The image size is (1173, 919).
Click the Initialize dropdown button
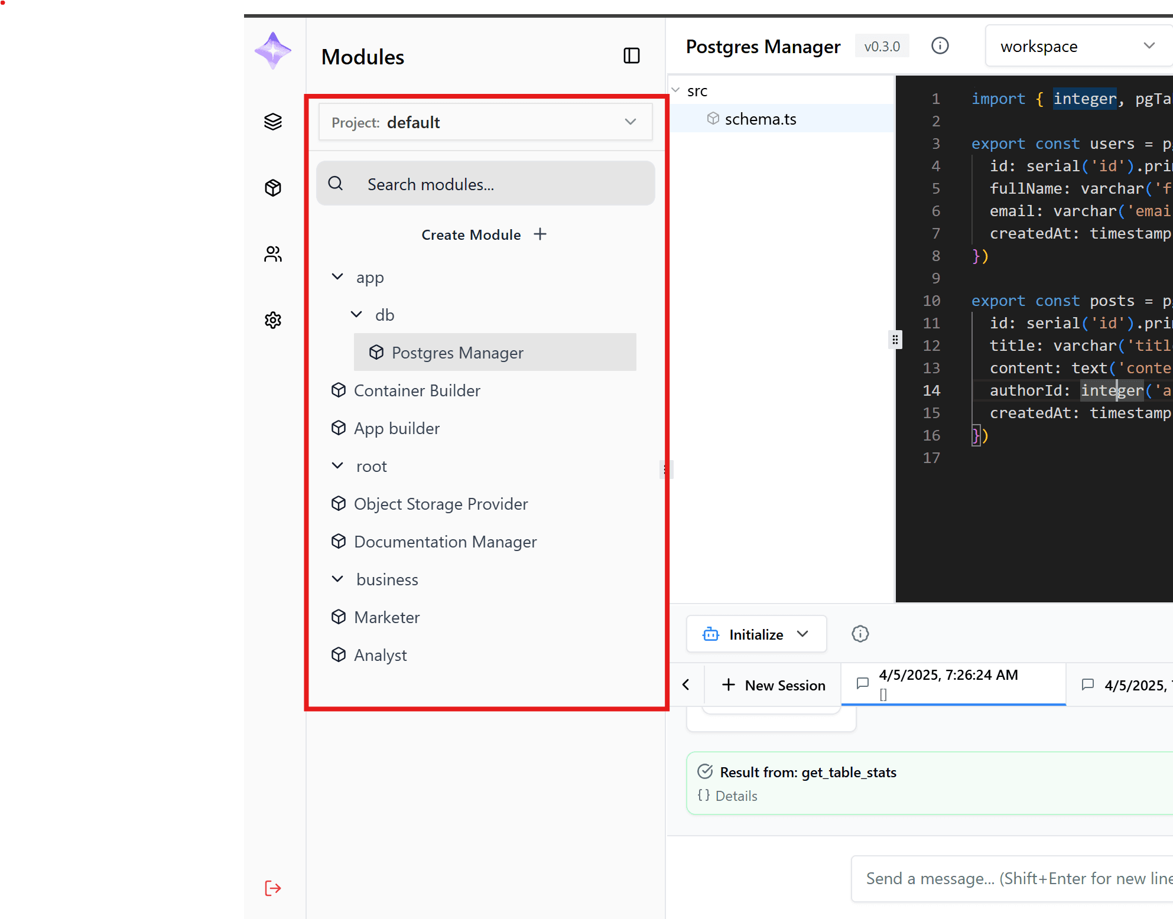756,634
